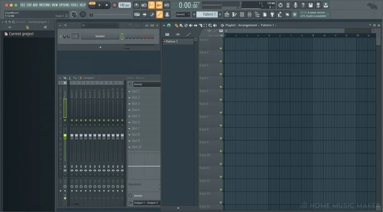Open the global snap (none) dropdown

coord(183,14)
